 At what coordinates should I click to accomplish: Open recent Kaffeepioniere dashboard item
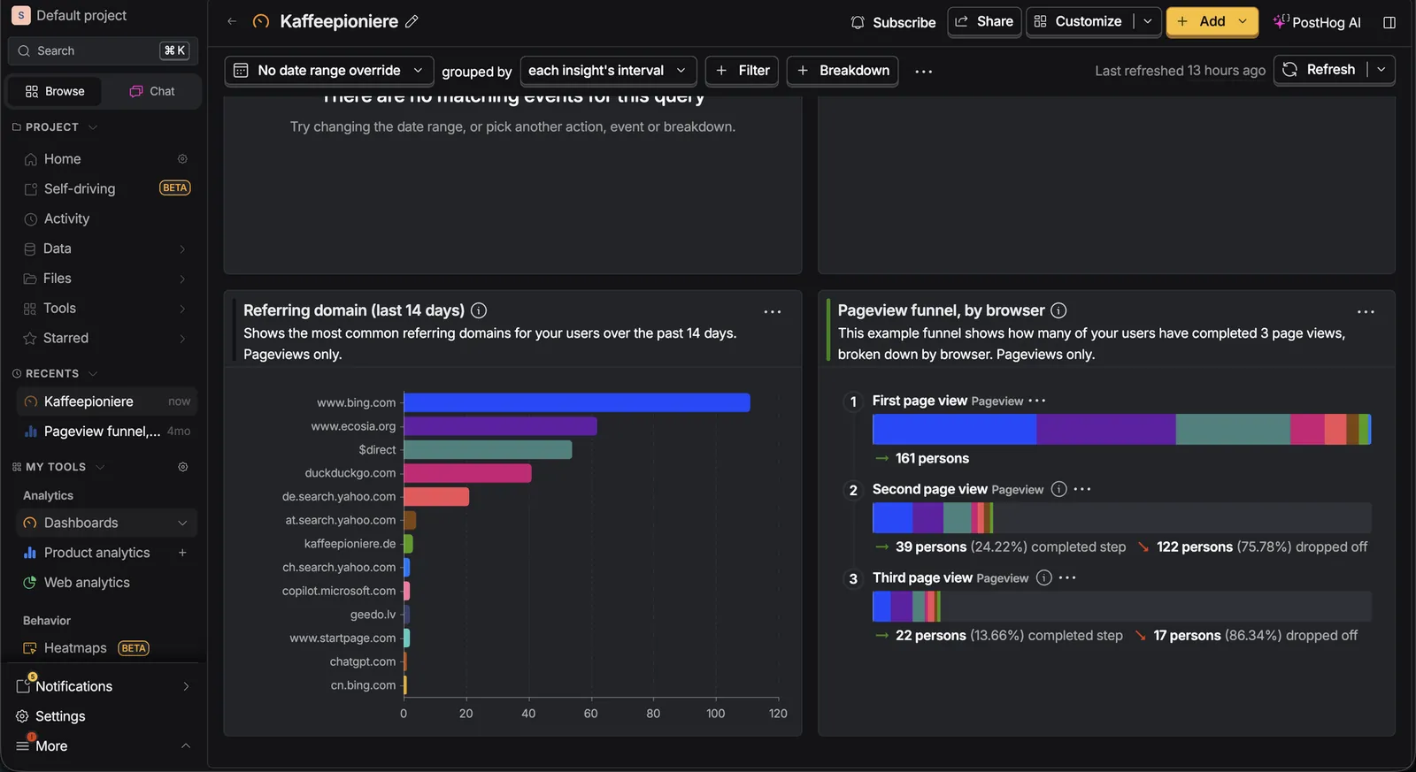click(x=106, y=401)
